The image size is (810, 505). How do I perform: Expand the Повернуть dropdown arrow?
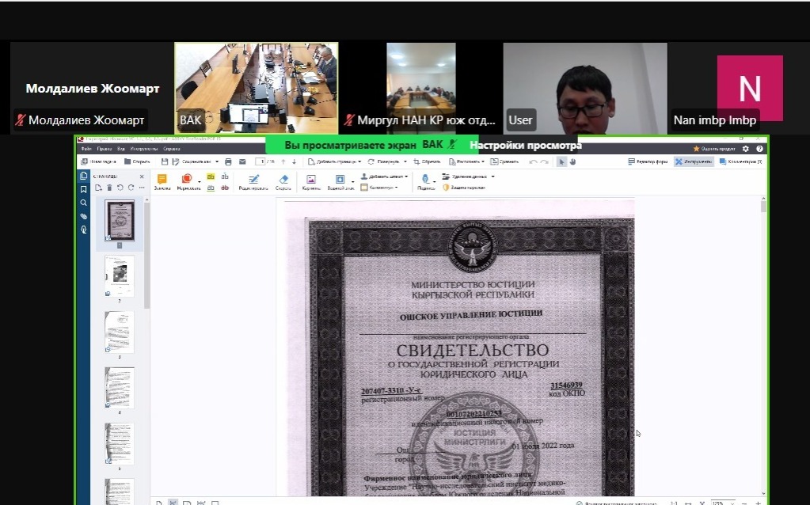(x=405, y=161)
